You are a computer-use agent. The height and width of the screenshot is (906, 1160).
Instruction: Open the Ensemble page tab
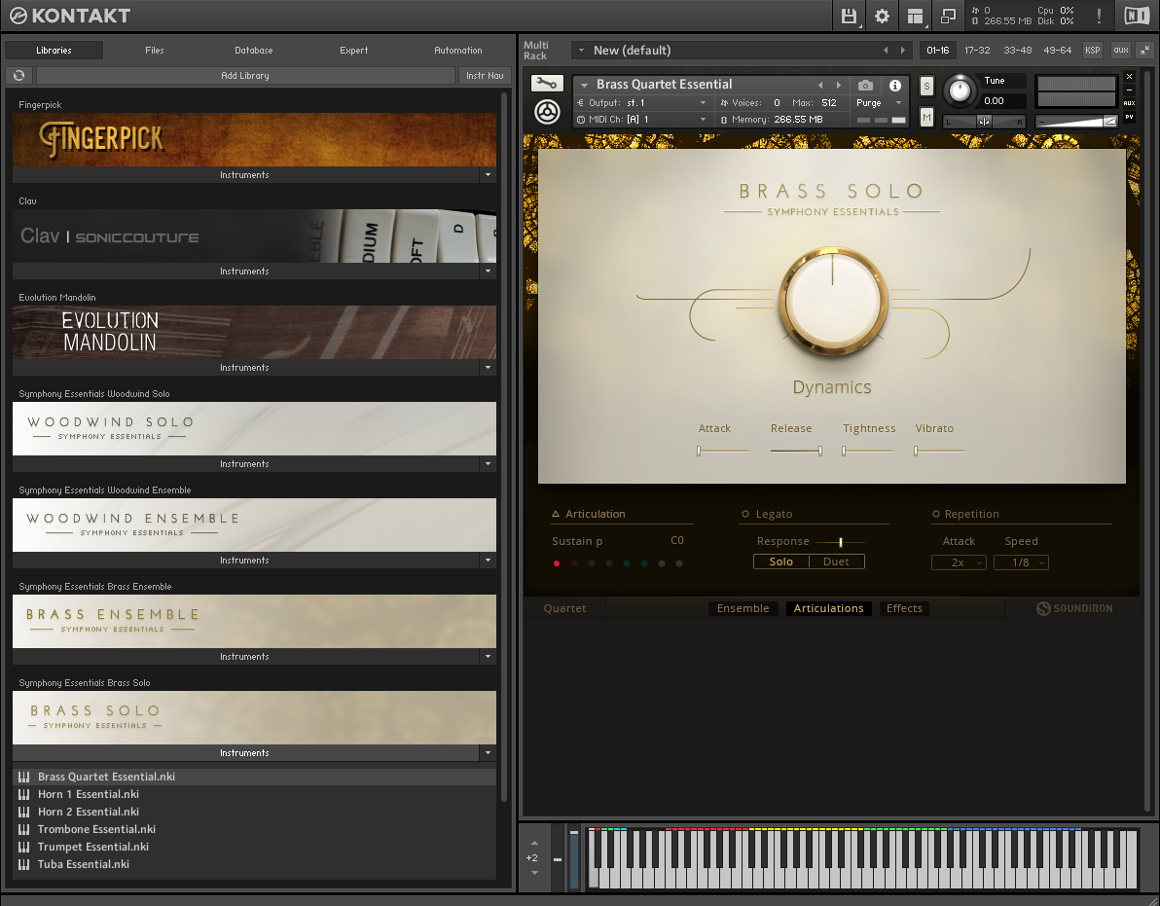click(743, 608)
